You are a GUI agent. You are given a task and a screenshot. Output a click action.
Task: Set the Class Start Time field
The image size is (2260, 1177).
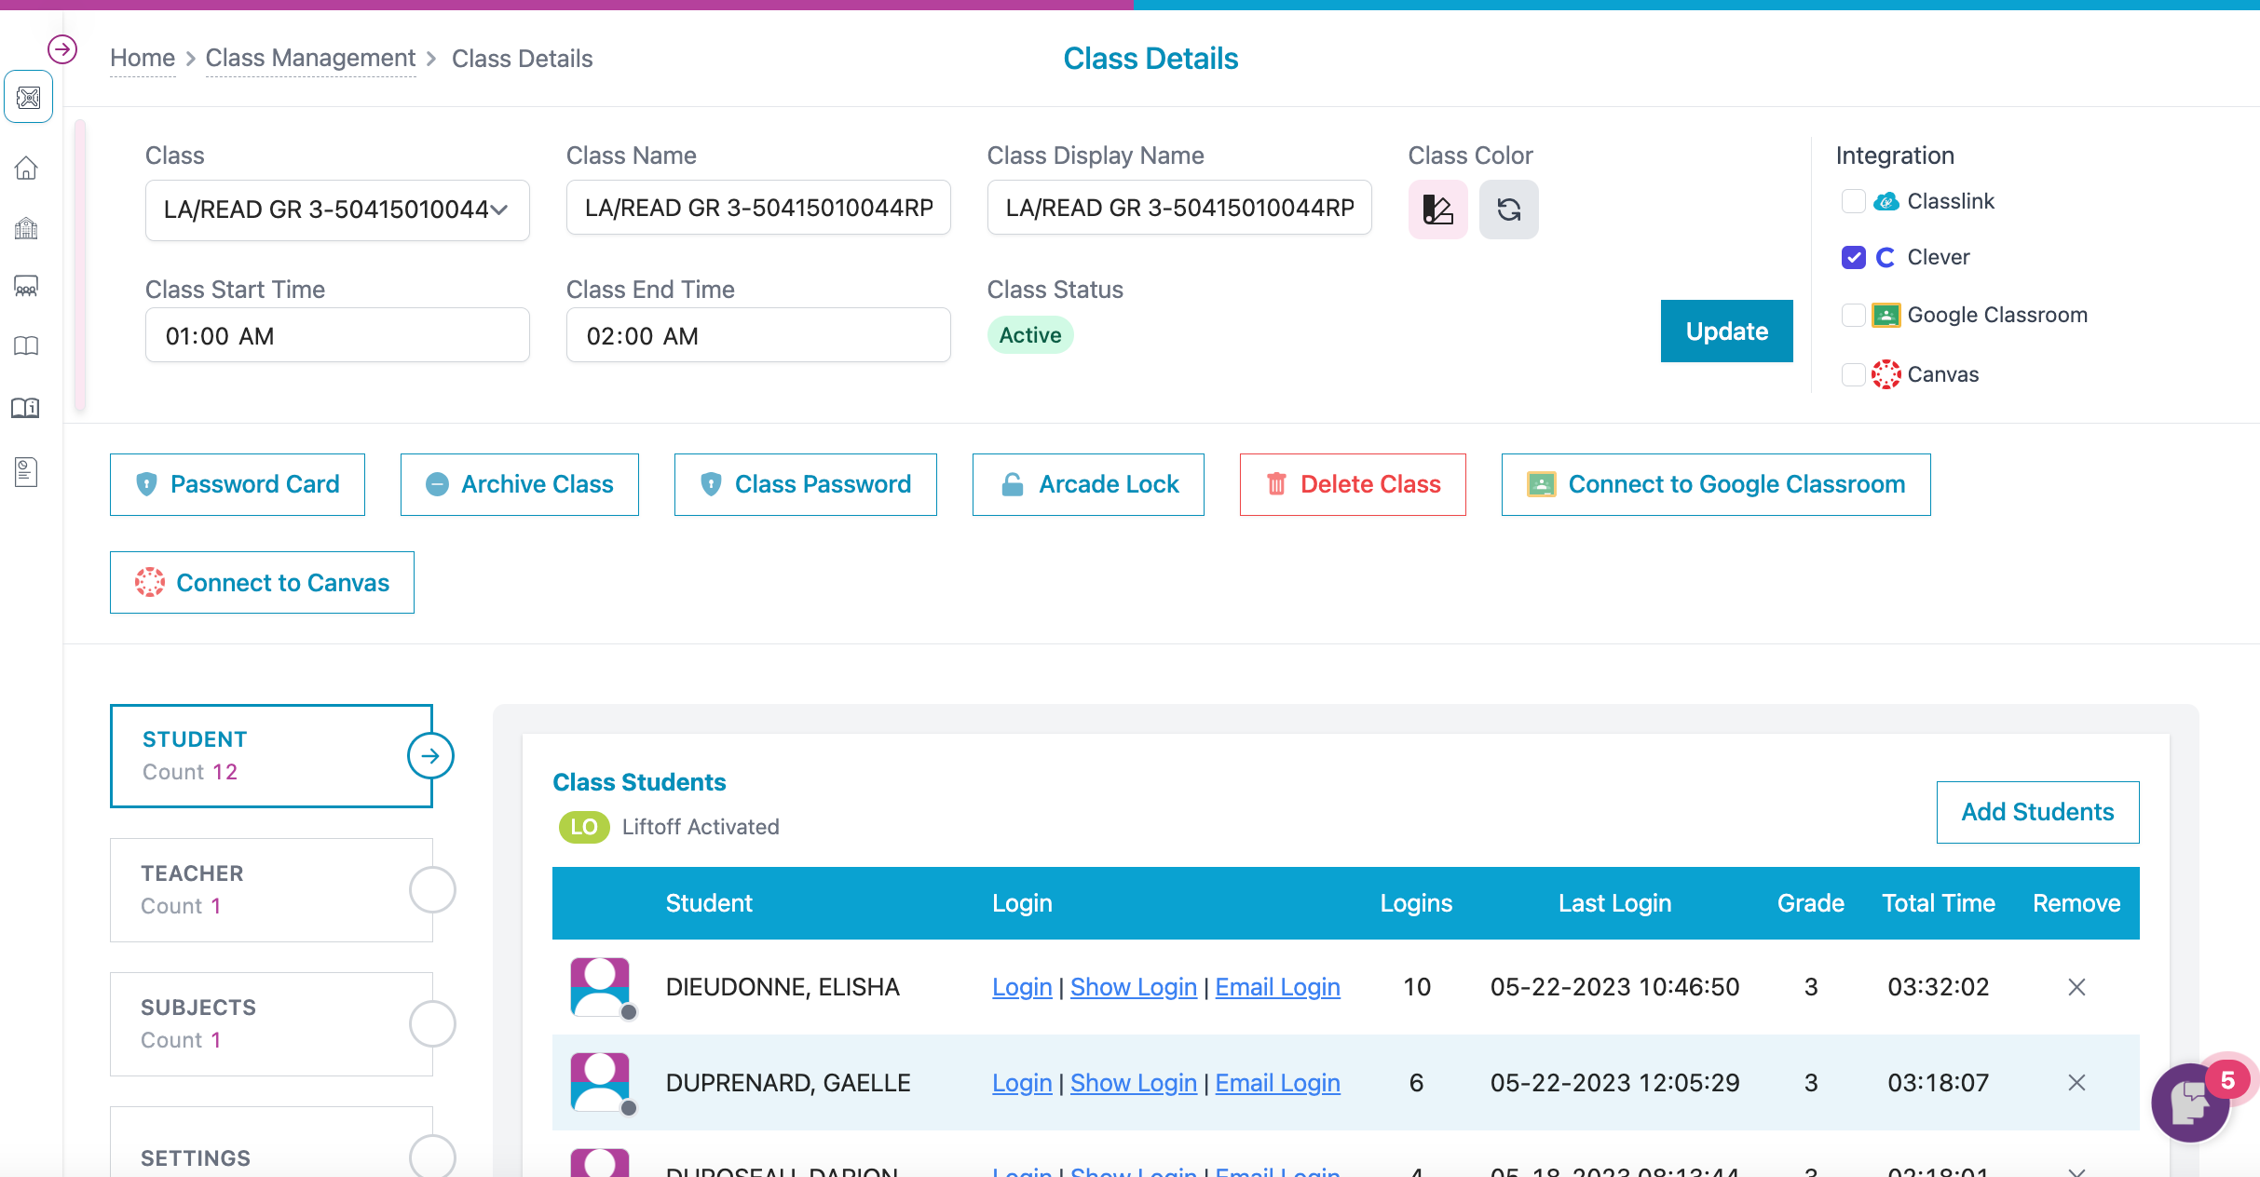(337, 335)
